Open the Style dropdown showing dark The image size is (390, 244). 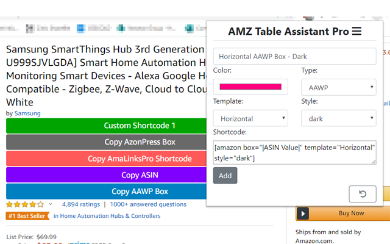pyautogui.click(x=338, y=118)
